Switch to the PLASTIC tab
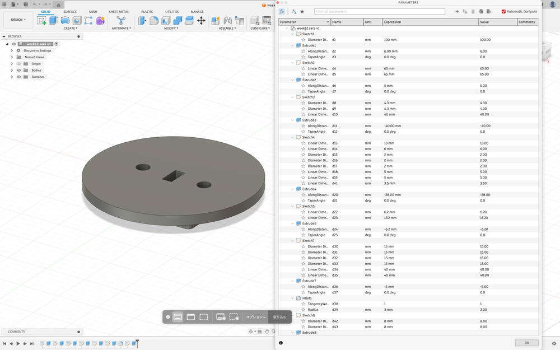Screen dimensions: 560x350 click(147, 12)
